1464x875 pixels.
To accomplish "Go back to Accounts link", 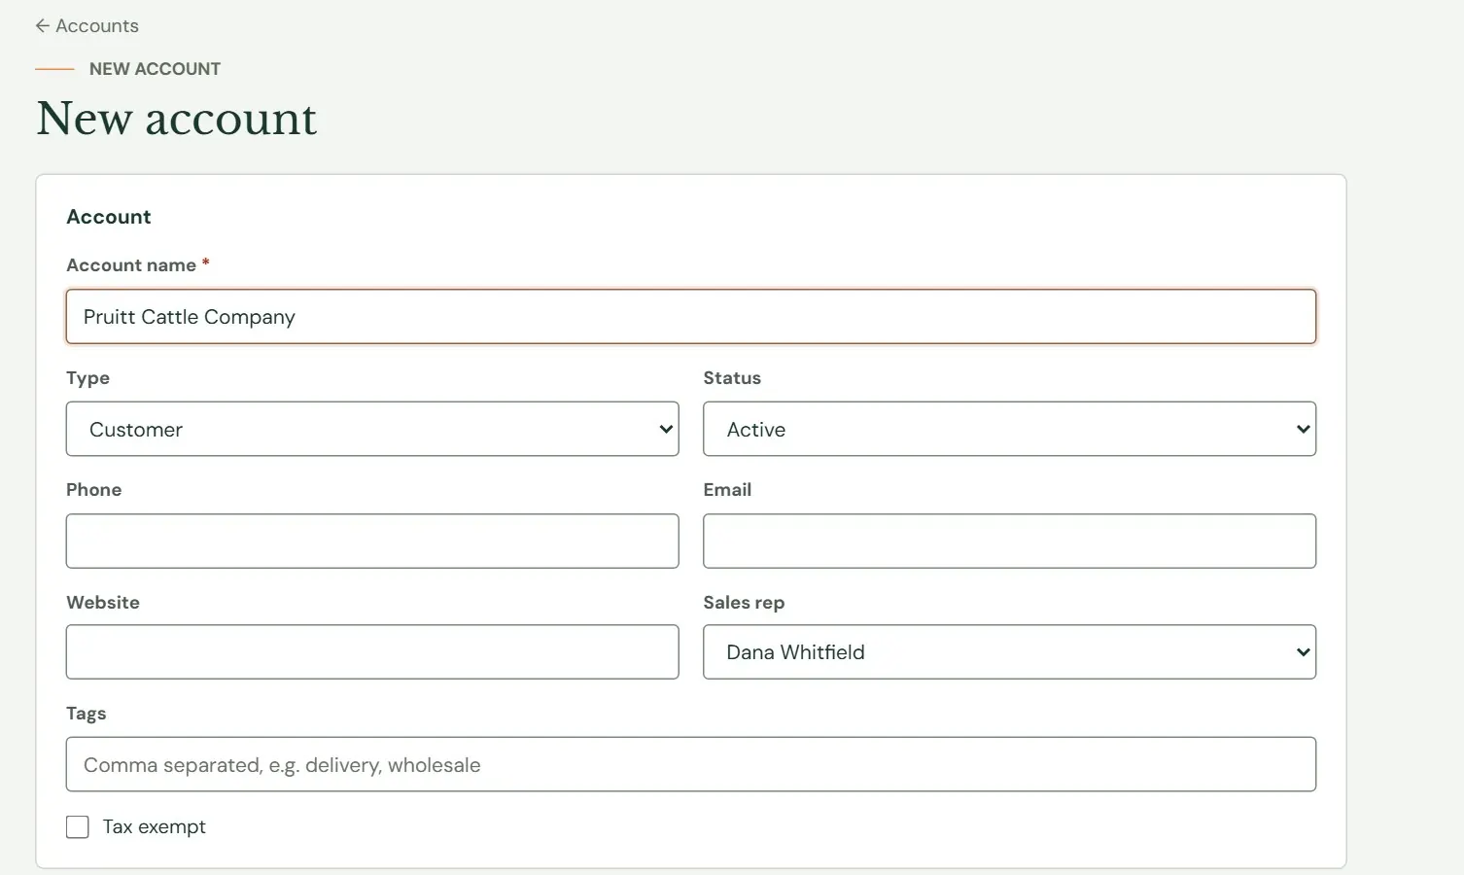I will click(87, 26).
